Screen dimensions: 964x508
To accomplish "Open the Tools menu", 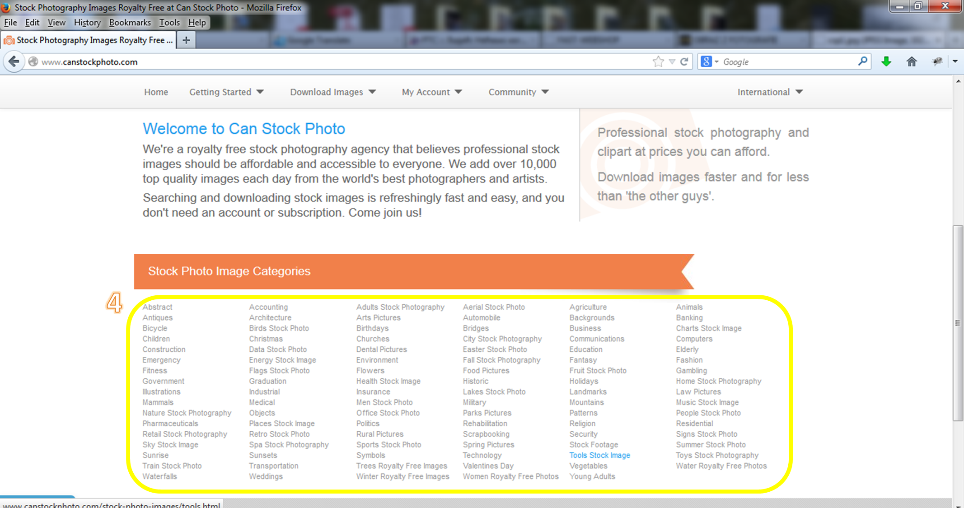I will (169, 23).
